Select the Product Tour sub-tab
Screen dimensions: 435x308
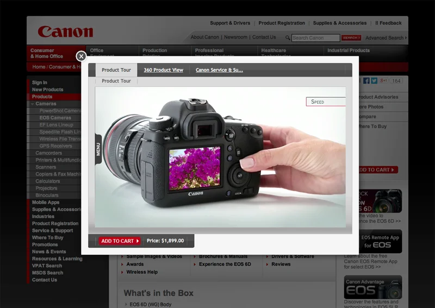(116, 81)
